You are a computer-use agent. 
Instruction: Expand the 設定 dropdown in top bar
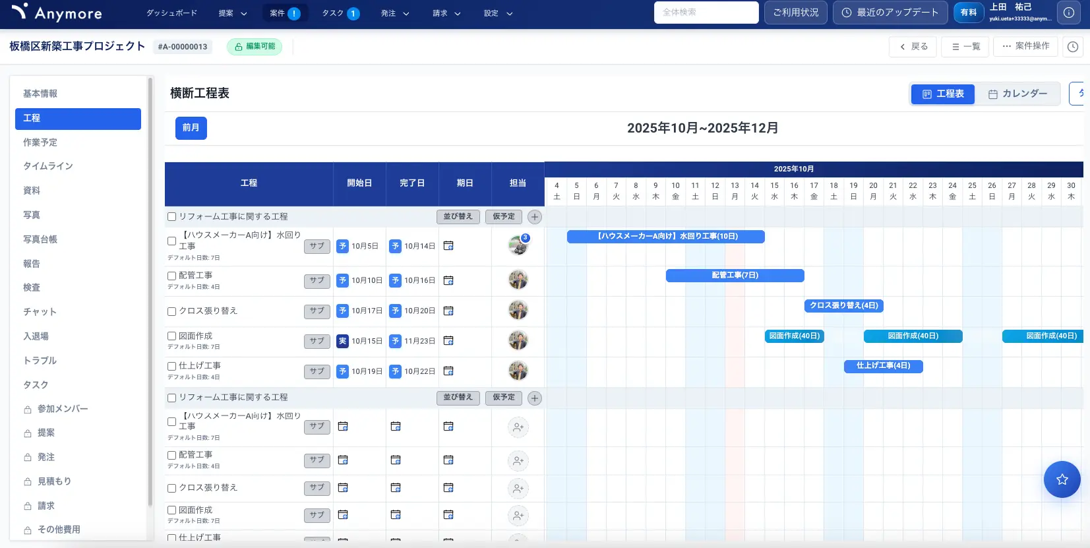pyautogui.click(x=498, y=13)
